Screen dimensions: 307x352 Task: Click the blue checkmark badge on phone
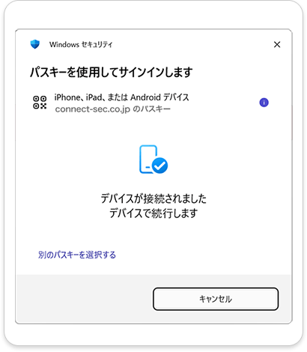160,166
